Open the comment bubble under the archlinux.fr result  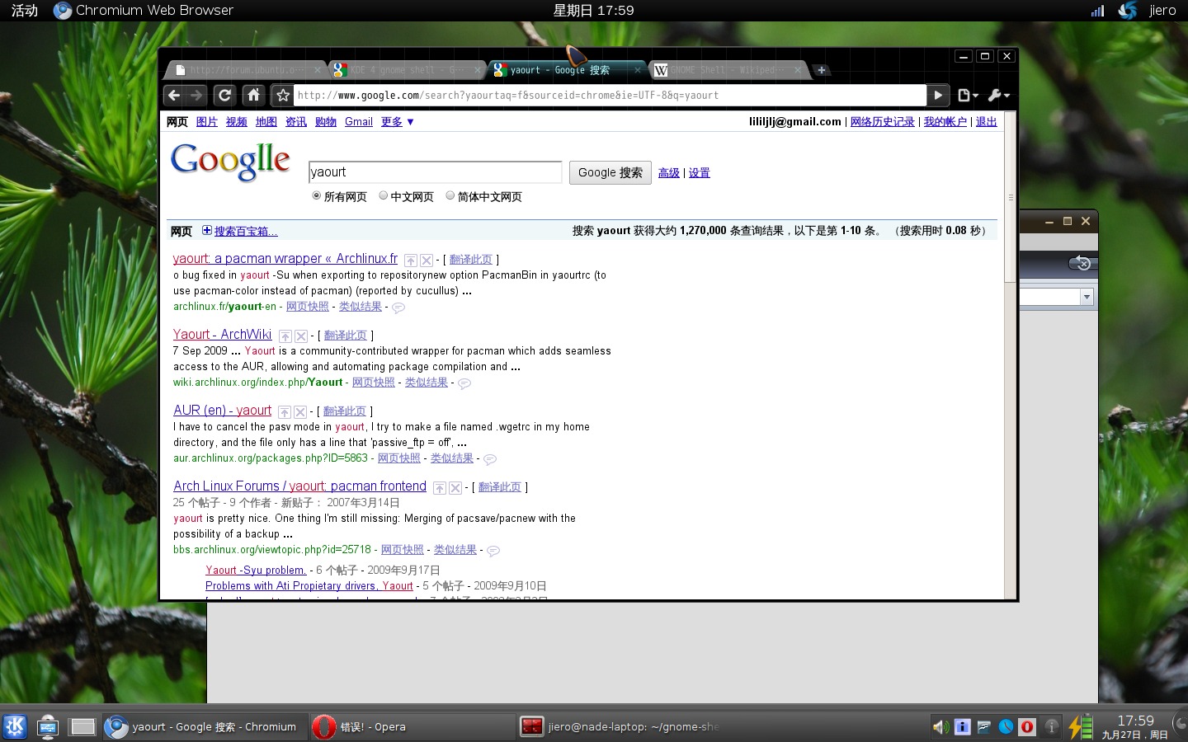[398, 308]
